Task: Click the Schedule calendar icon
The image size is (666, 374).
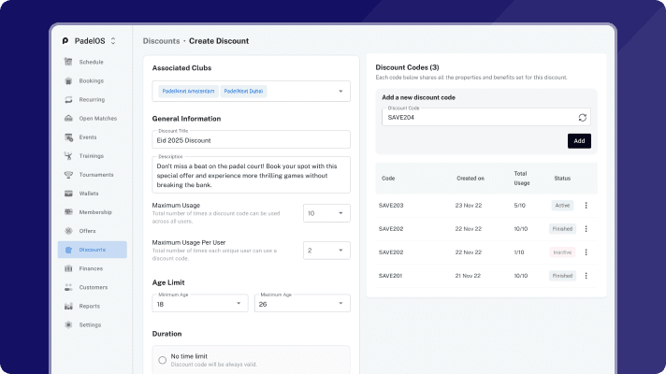Action: (68, 62)
